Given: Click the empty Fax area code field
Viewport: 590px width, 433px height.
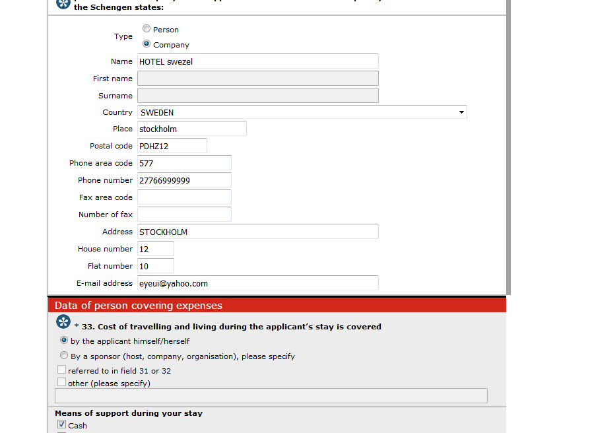Looking at the screenshot, I should tap(184, 197).
